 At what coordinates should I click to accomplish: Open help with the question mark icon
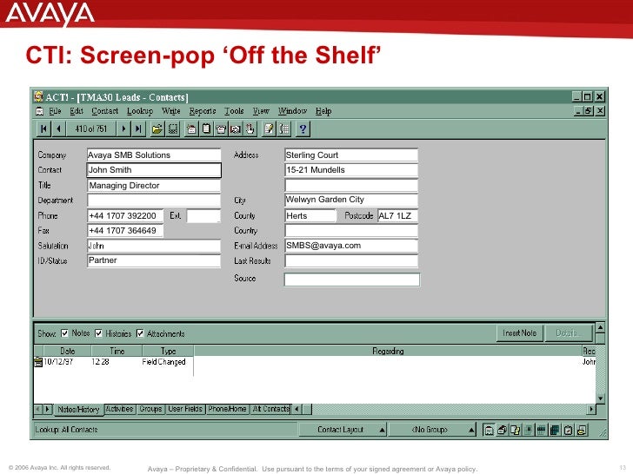pos(303,129)
